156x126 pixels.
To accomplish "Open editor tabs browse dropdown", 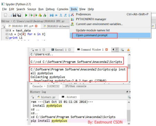I will [3, 26].
